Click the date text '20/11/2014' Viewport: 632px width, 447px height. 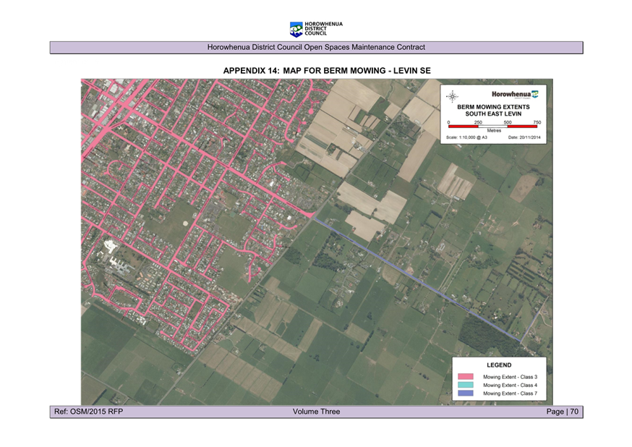click(x=529, y=137)
